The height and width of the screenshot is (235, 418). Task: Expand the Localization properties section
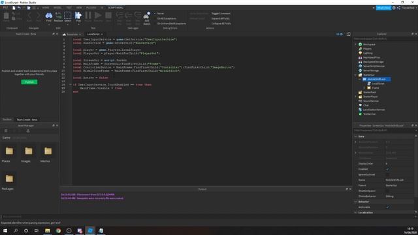[355, 212]
